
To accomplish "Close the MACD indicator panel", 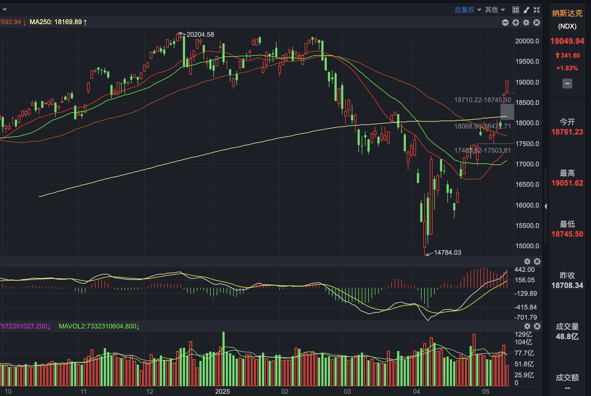I will point(537,261).
